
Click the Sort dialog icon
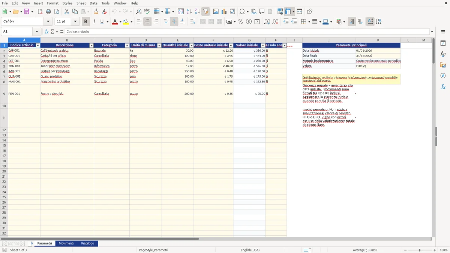[181, 12]
